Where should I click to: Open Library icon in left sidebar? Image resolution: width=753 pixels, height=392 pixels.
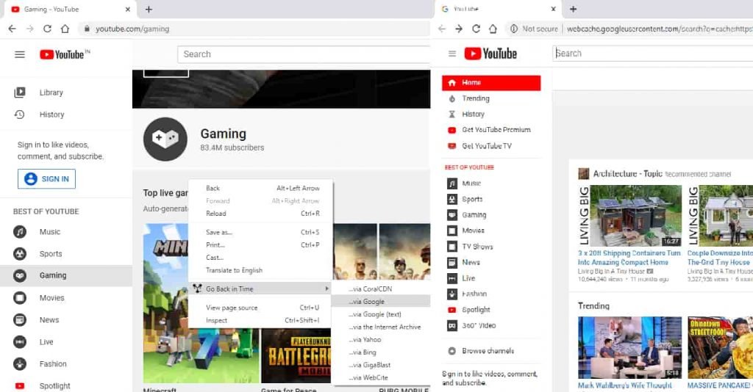(20, 92)
